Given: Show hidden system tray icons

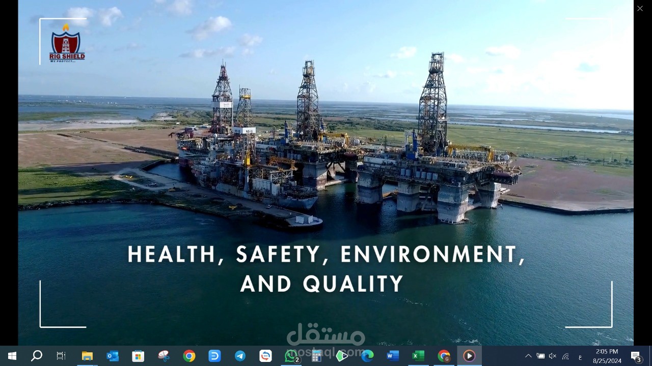Looking at the screenshot, I should pyautogui.click(x=528, y=356).
